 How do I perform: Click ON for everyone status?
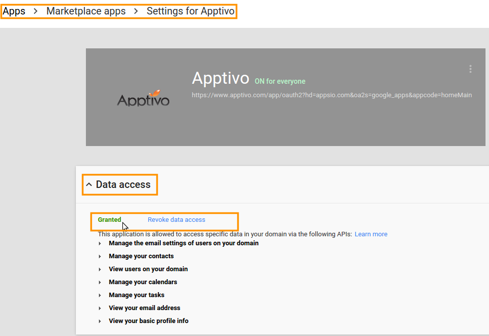coord(280,81)
